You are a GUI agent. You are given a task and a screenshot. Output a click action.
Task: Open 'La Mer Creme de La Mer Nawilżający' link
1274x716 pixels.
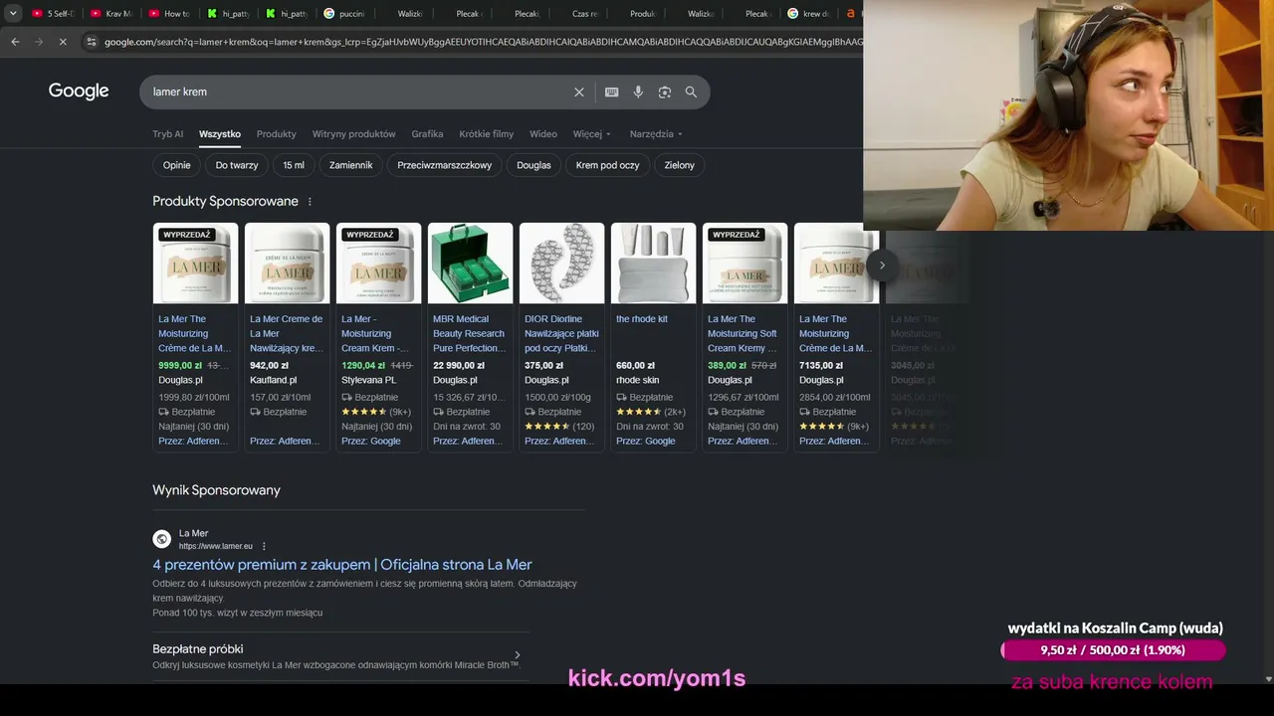[287, 334]
